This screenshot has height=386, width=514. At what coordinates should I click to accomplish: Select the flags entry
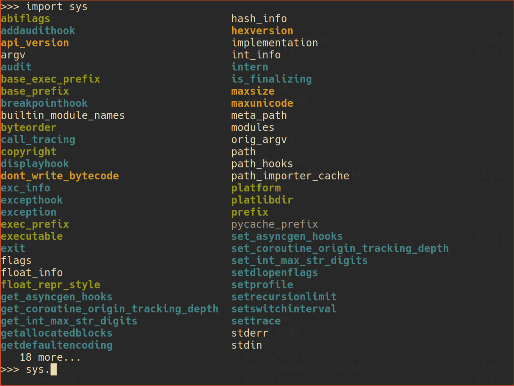[16, 261]
